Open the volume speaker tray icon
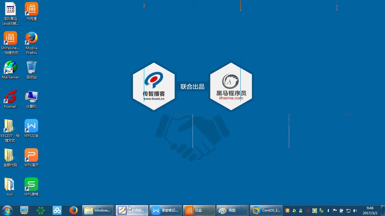 355,211
